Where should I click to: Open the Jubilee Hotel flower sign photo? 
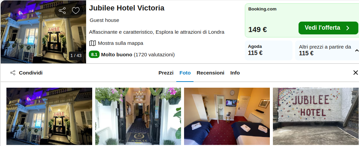[316, 116]
